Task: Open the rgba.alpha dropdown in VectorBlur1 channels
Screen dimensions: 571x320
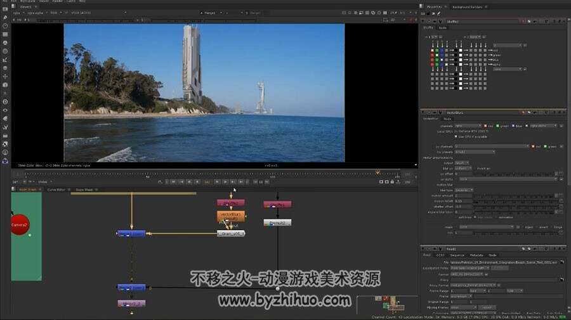Action: click(543, 126)
